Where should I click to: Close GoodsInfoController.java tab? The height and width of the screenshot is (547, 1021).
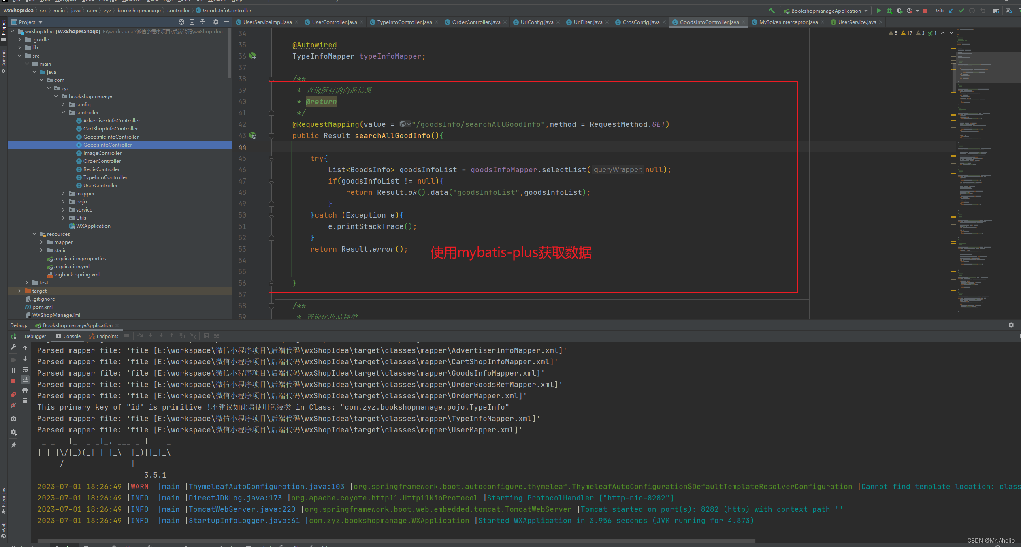tap(744, 22)
